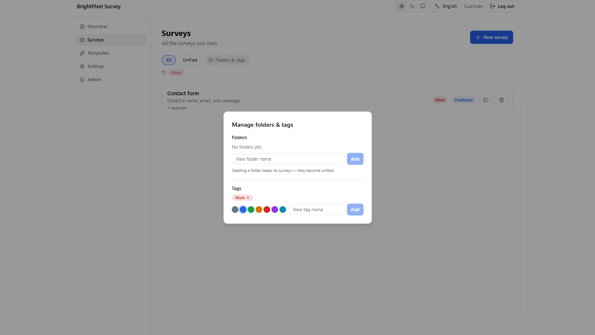Open the English language selector
The width and height of the screenshot is (595, 335).
pos(446,6)
